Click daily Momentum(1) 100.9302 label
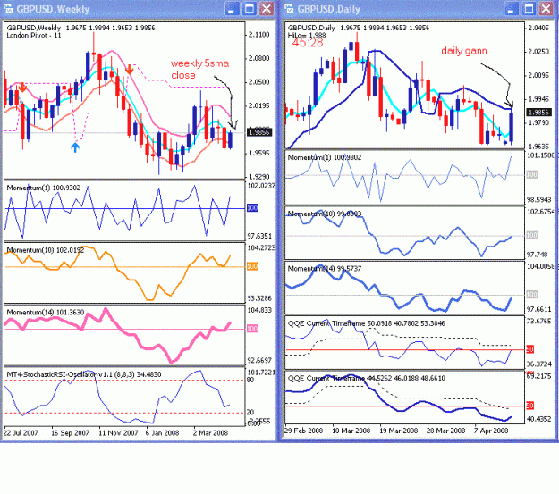 (x=325, y=157)
